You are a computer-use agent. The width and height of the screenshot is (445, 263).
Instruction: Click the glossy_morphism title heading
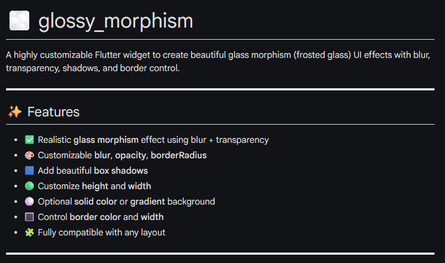coord(116,21)
